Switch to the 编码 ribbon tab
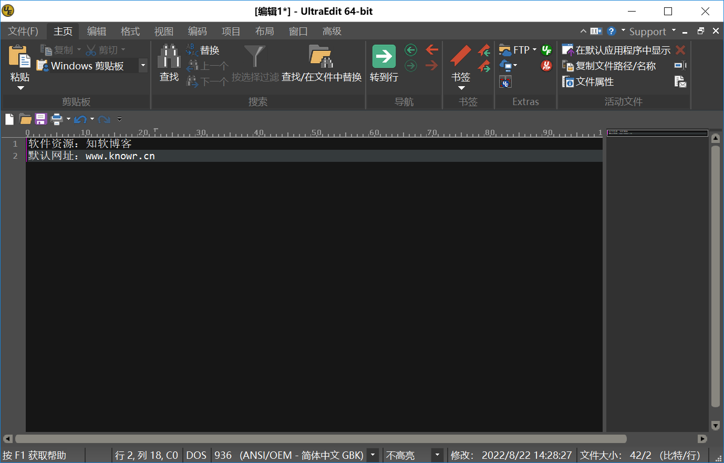 click(198, 31)
